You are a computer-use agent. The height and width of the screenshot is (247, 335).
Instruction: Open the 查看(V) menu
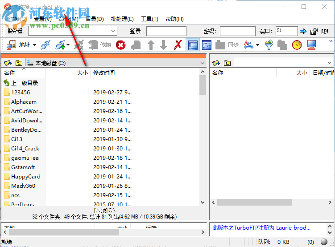(43, 19)
